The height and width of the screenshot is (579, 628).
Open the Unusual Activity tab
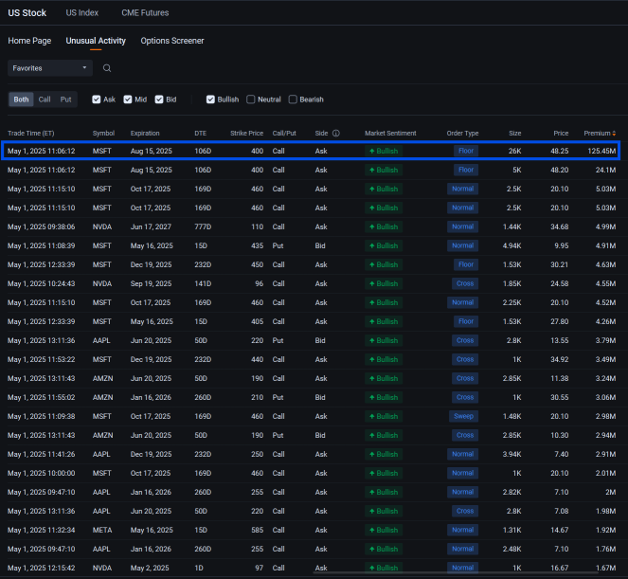(x=96, y=41)
